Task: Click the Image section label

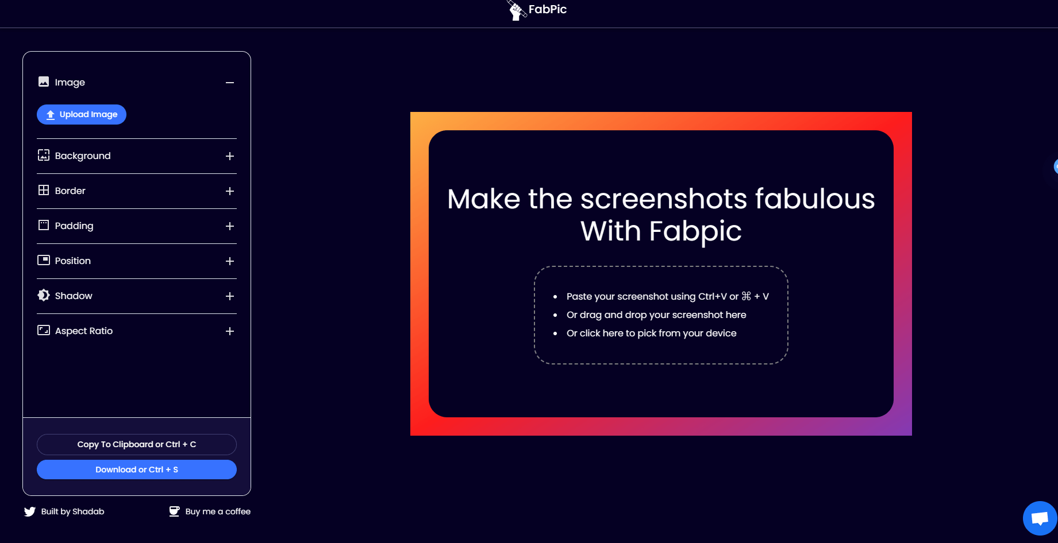Action: point(70,83)
